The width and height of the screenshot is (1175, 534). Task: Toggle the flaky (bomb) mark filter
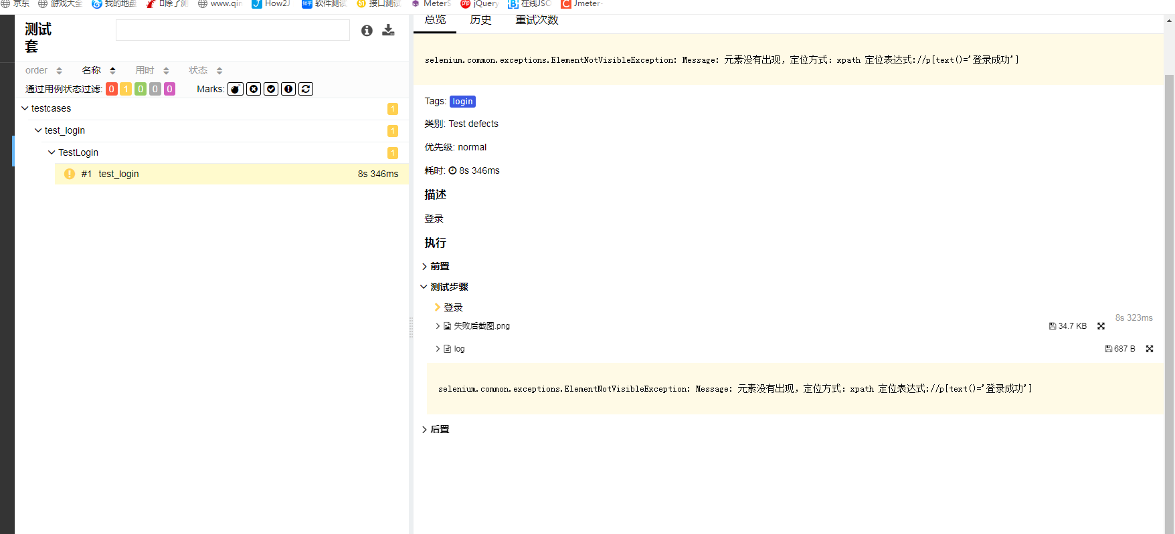236,89
